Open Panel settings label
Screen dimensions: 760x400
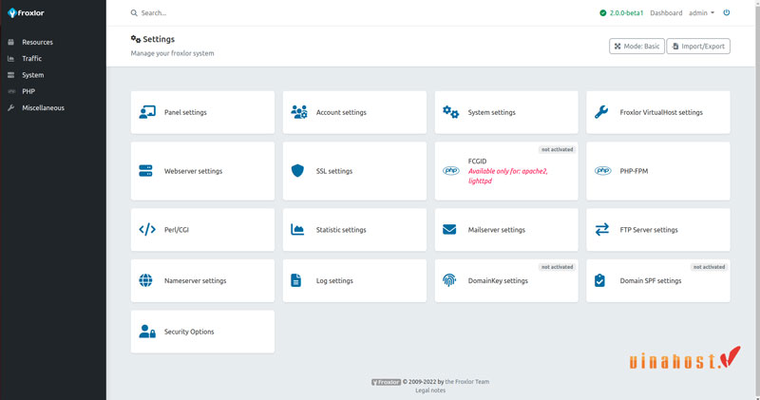[185, 112]
